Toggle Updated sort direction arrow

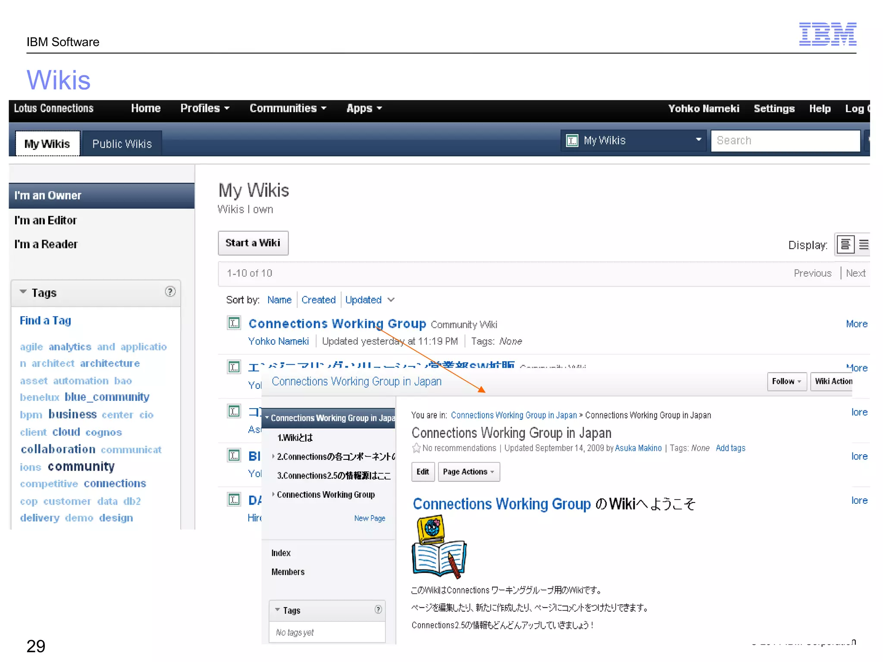[391, 300]
